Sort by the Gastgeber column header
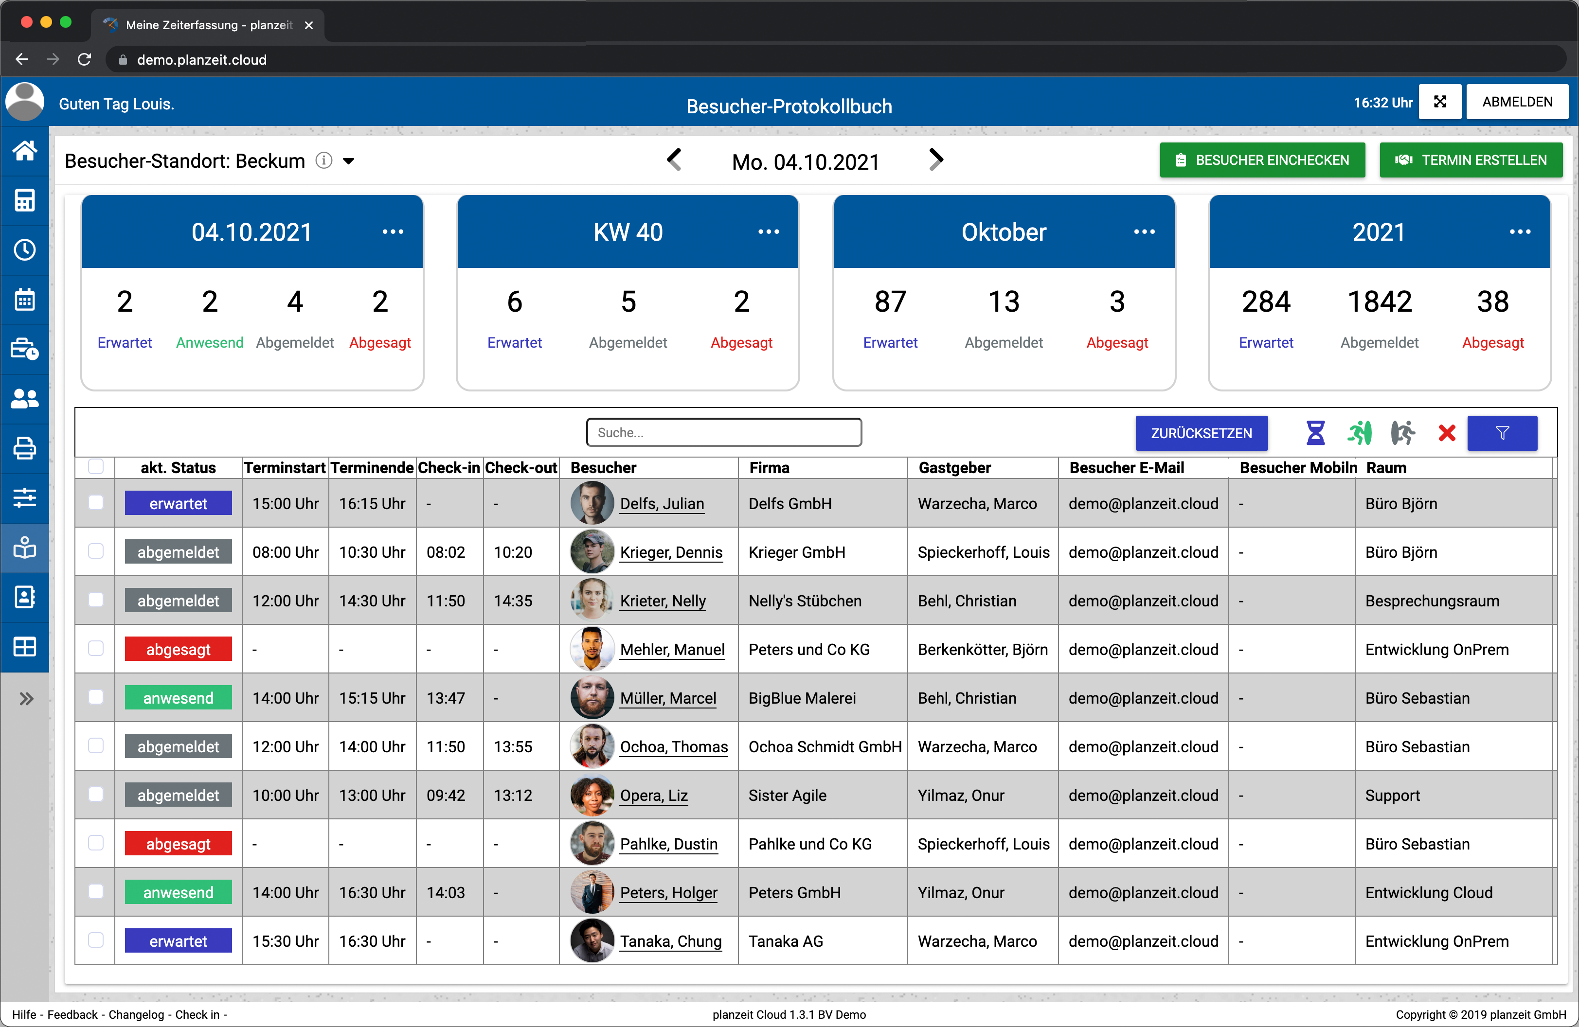1579x1027 pixels. (954, 467)
